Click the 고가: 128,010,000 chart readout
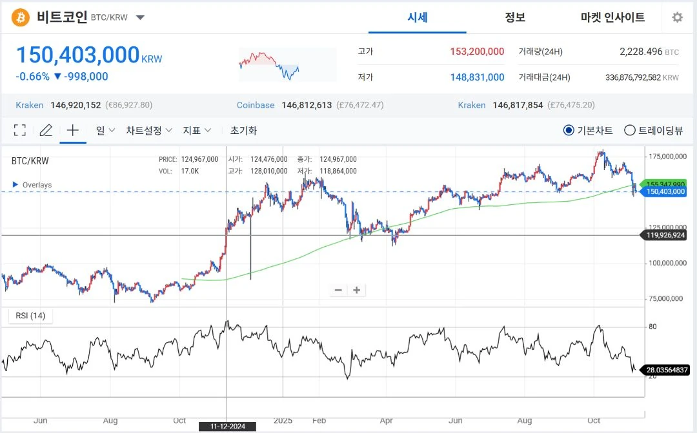This screenshot has width=697, height=433. click(x=258, y=171)
